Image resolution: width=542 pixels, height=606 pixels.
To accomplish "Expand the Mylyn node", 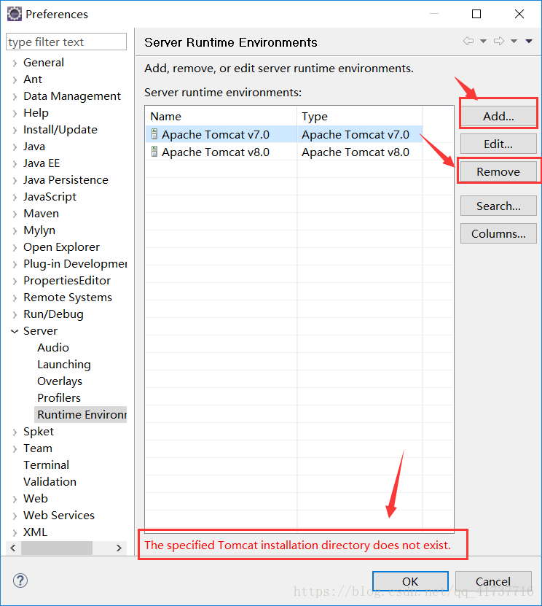I will pyautogui.click(x=15, y=230).
